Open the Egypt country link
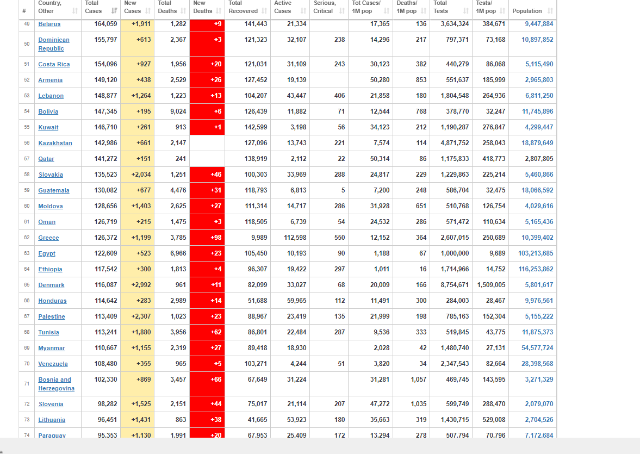The image size is (640, 454). [47, 253]
